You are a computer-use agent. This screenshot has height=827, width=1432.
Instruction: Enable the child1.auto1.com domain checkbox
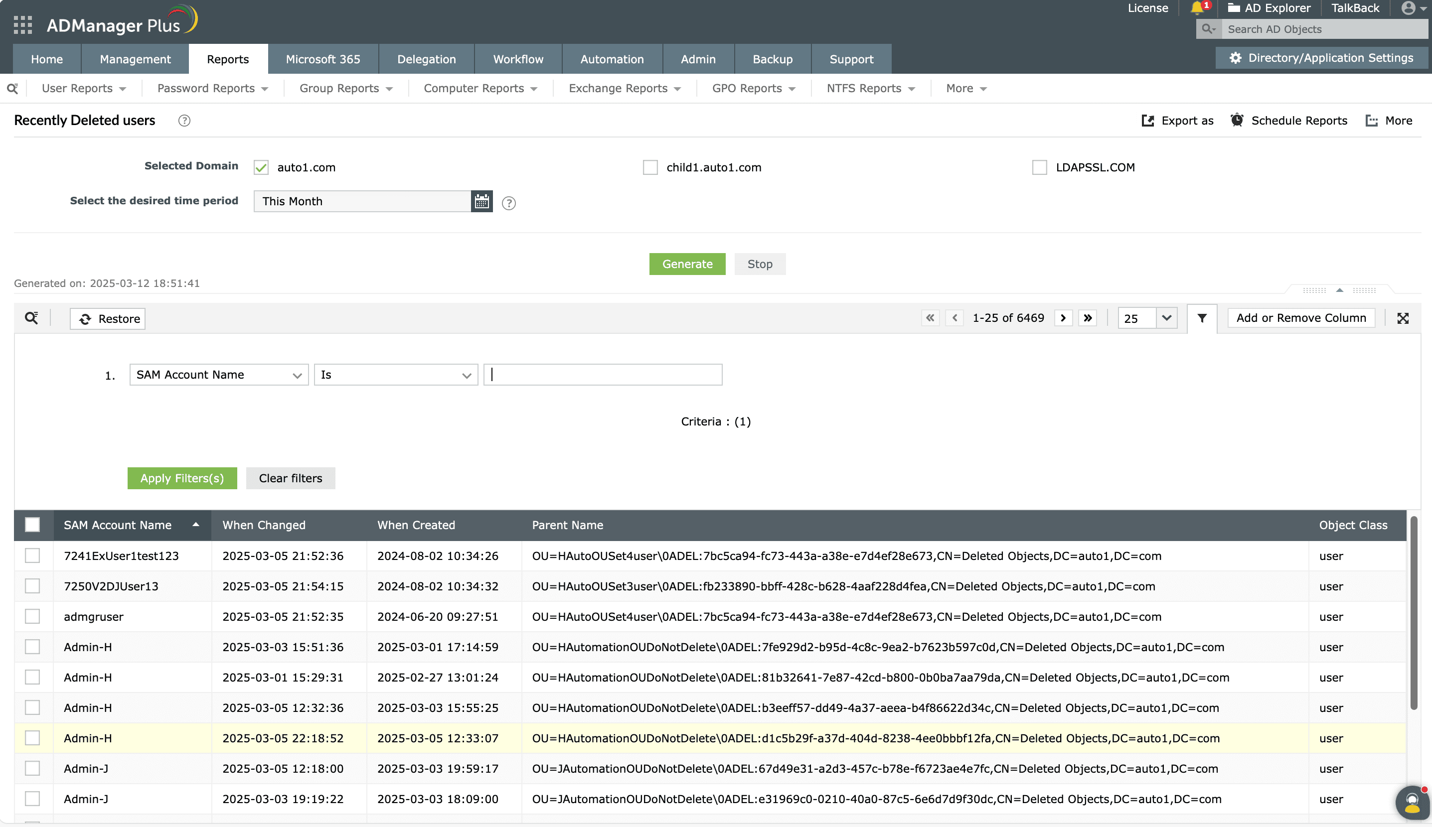650,167
